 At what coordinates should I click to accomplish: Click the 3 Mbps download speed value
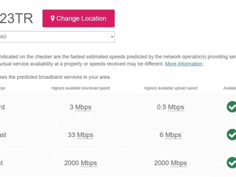pyautogui.click(x=80, y=107)
